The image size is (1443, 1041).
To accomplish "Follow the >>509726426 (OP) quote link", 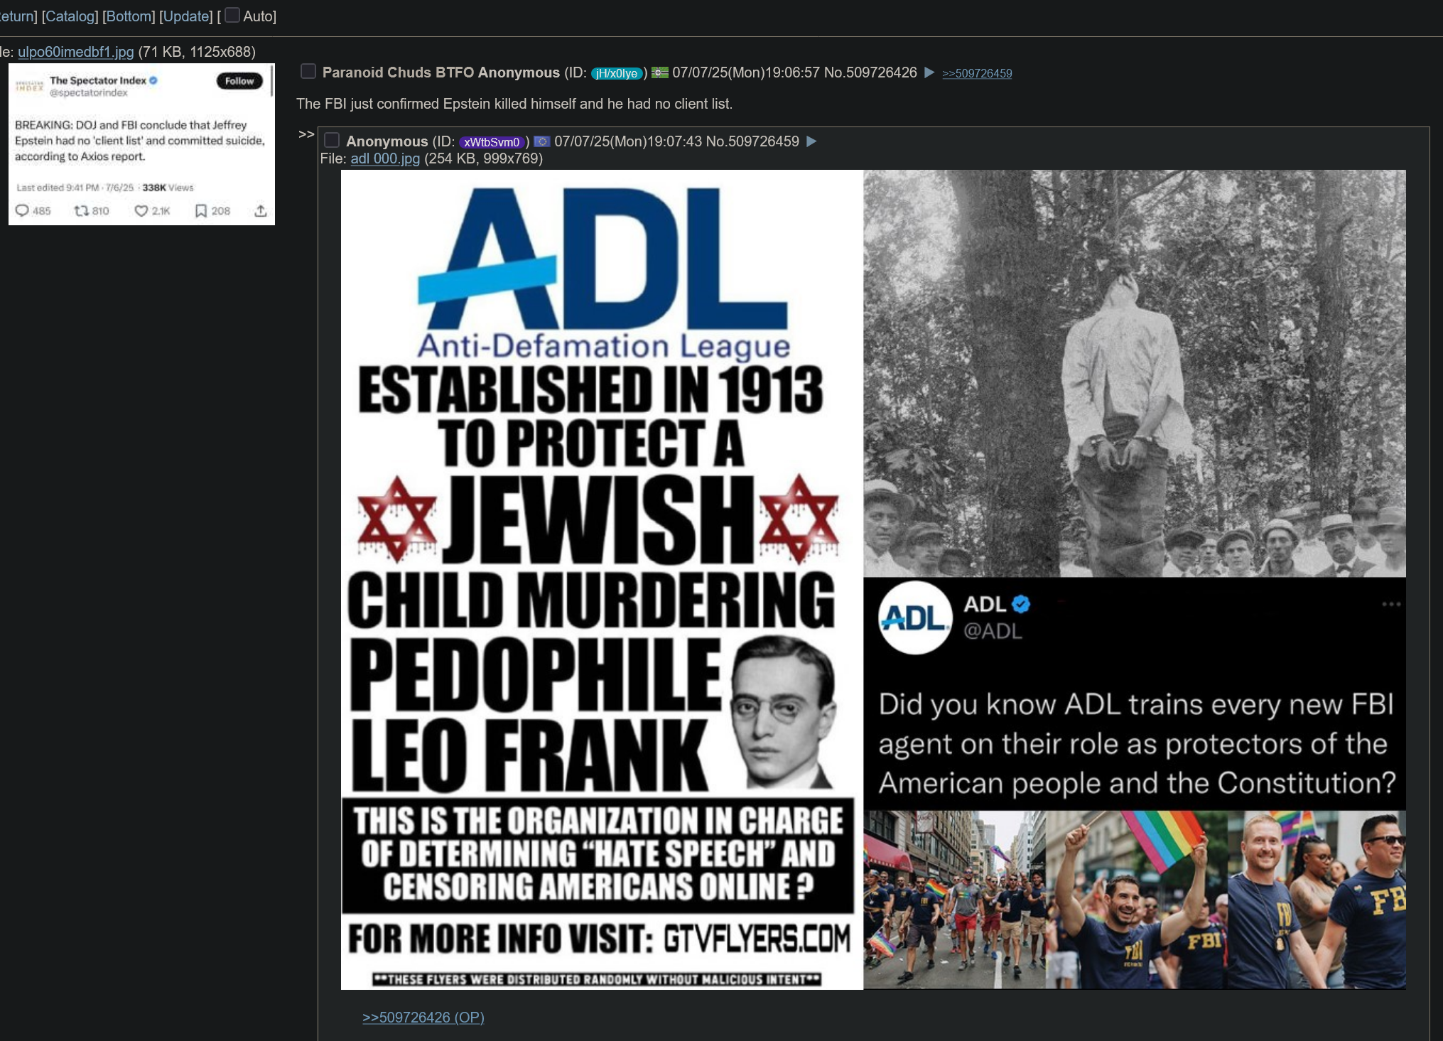I will coord(423,1018).
